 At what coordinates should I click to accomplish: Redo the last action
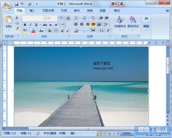[x=30, y=4]
